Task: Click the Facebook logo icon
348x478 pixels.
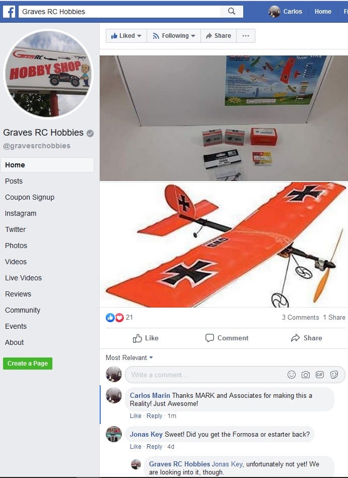Action: (x=9, y=12)
